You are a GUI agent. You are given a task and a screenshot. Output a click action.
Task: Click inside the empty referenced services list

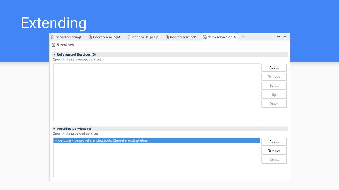pyautogui.click(x=157, y=92)
